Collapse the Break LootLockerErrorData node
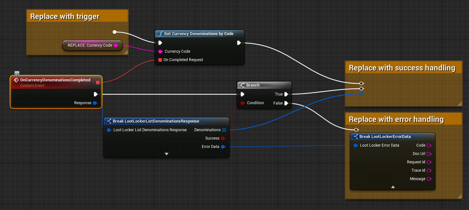This screenshot has width=469, height=210. (x=393, y=187)
